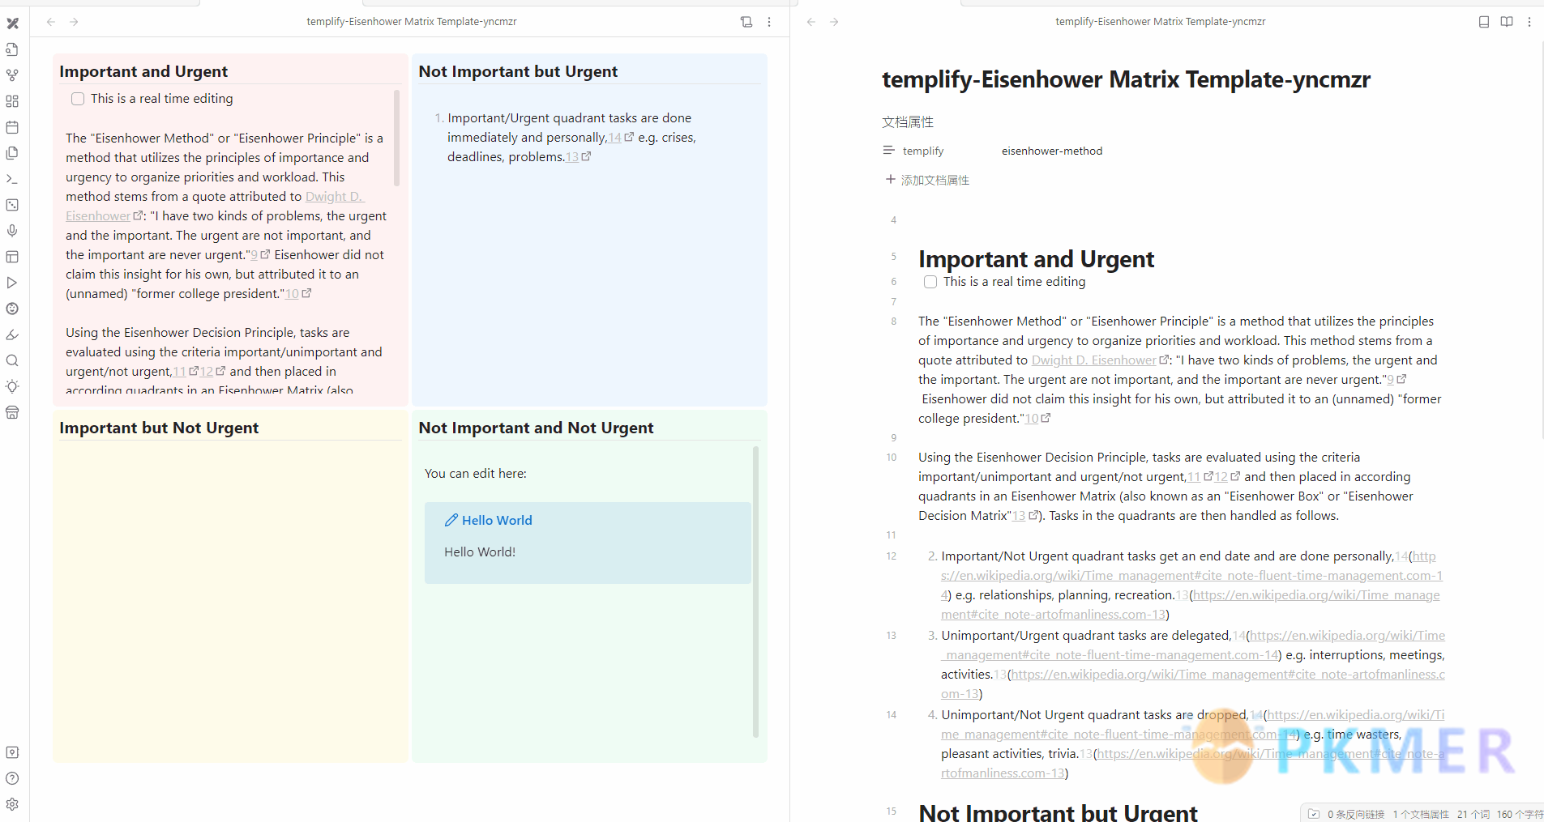Click the Hello World callout title

(x=496, y=521)
